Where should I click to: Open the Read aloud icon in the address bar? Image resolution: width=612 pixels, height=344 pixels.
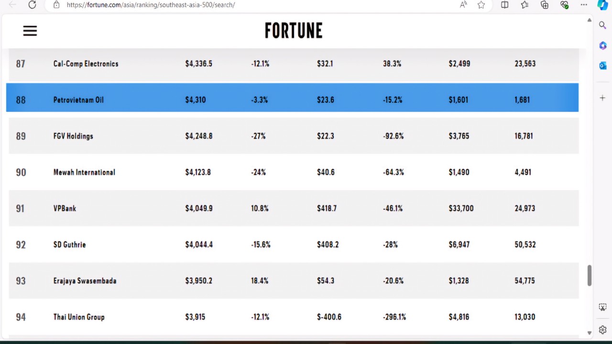coord(463,5)
